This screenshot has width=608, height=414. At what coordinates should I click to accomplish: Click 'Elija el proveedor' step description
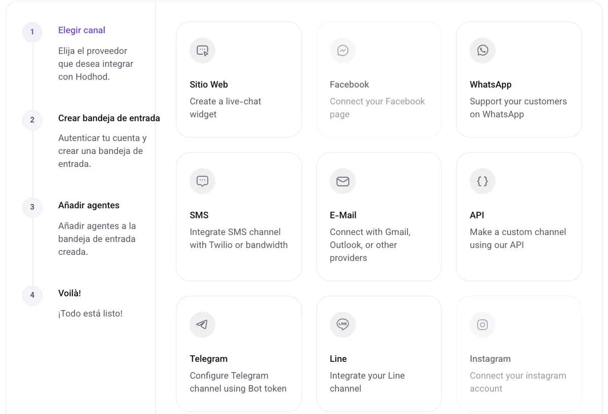click(96, 64)
